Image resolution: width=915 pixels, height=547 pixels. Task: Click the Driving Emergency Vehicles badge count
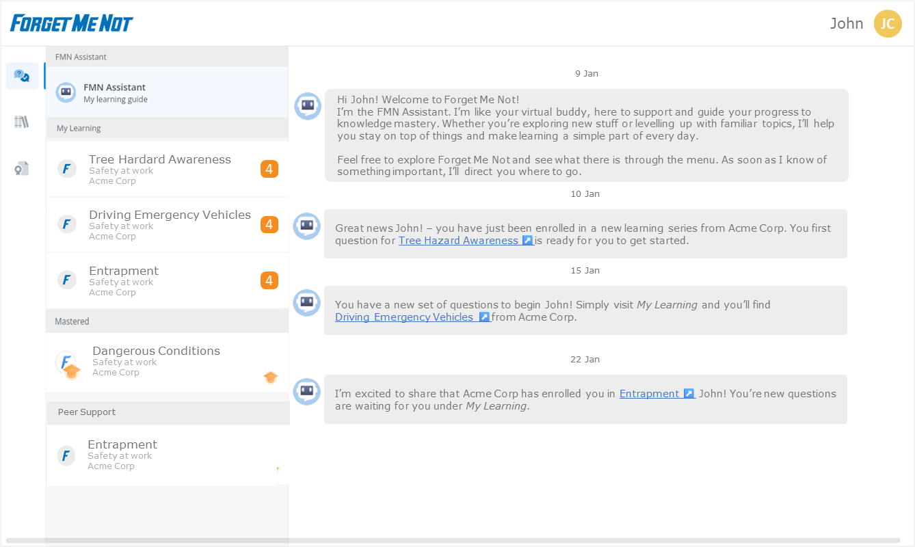click(269, 224)
